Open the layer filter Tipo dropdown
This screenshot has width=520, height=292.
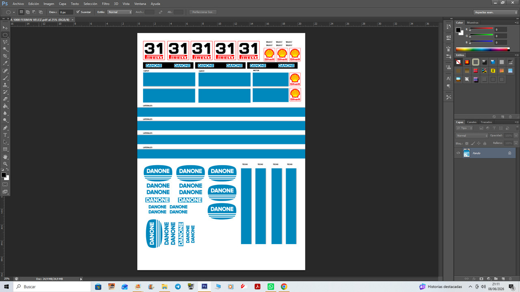[464, 128]
